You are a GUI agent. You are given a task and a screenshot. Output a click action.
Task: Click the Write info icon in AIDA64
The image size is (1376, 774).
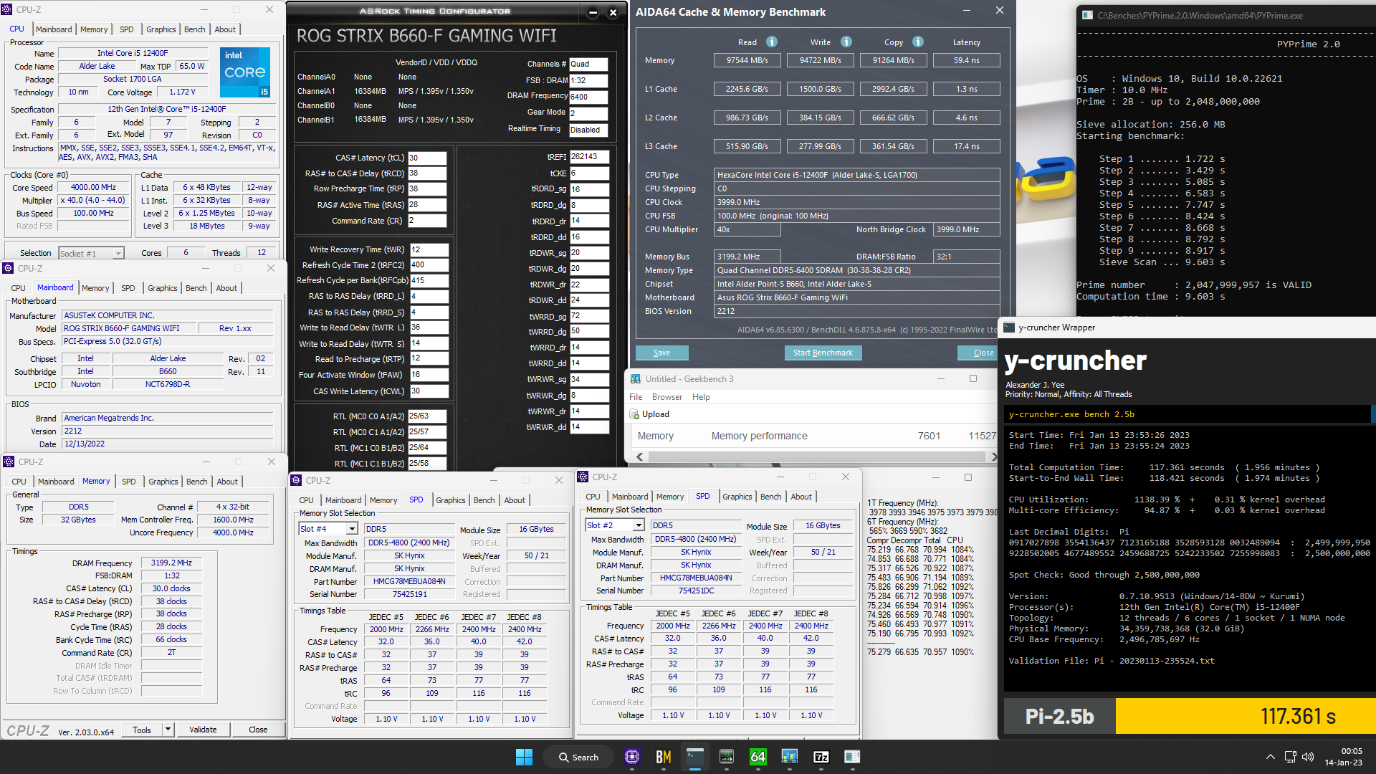point(846,42)
